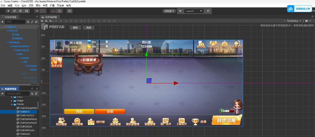Click the 保存 button for prefab
Viewport: 315px width, 137px height.
(75, 28)
